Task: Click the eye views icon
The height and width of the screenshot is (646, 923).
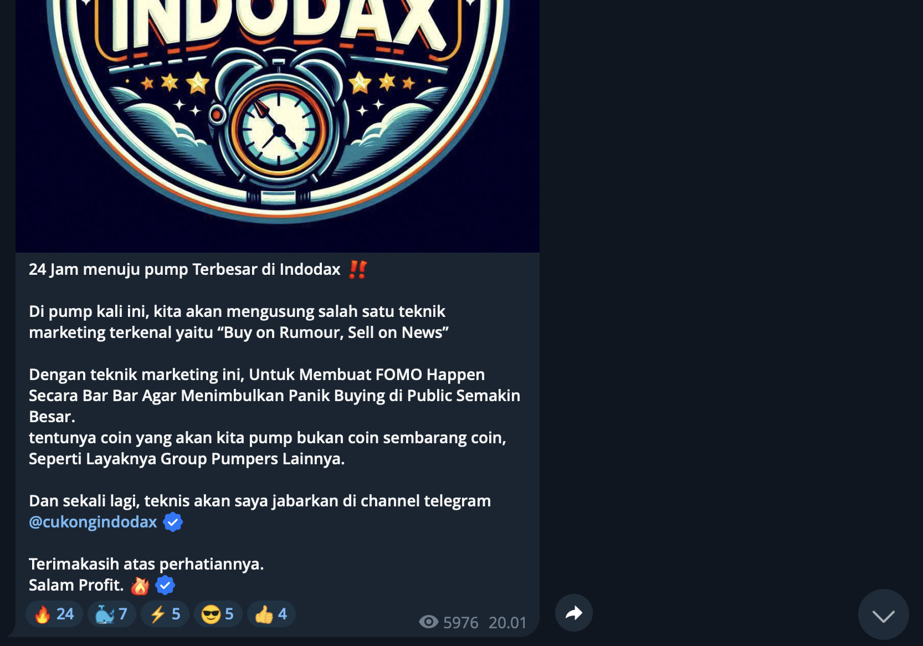Action: point(429,622)
